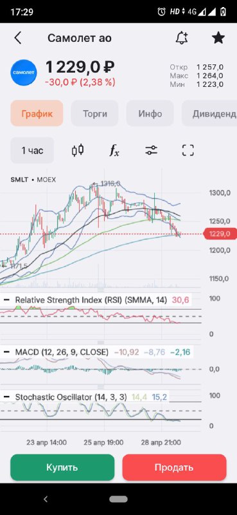Open the Самолет company logo
The width and height of the screenshot is (237, 515).
(24, 73)
